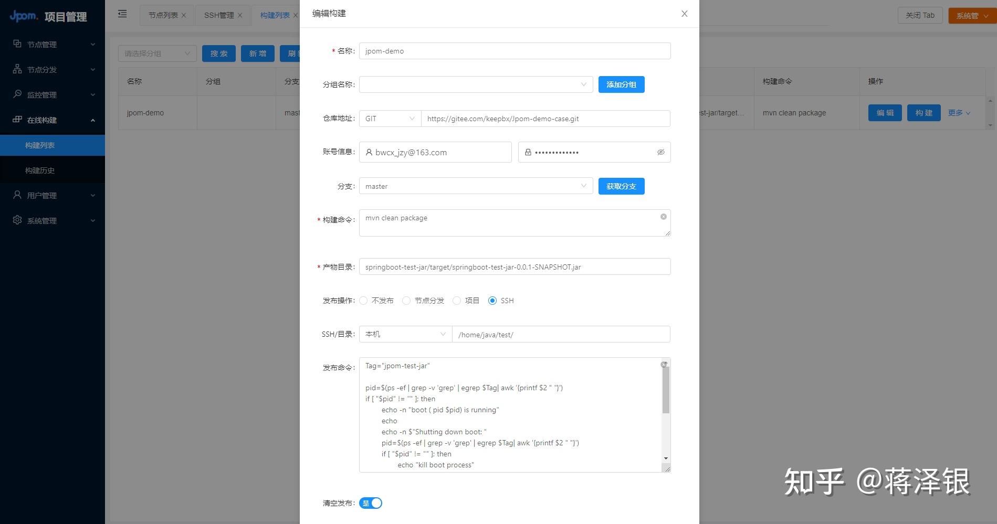
Task: Click the 节点分发 sidebar icon
Action: click(17, 69)
